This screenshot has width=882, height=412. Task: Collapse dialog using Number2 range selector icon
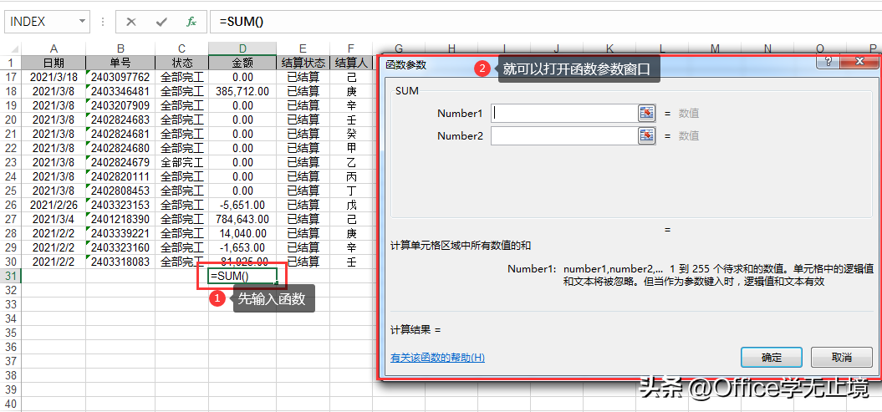coord(647,135)
